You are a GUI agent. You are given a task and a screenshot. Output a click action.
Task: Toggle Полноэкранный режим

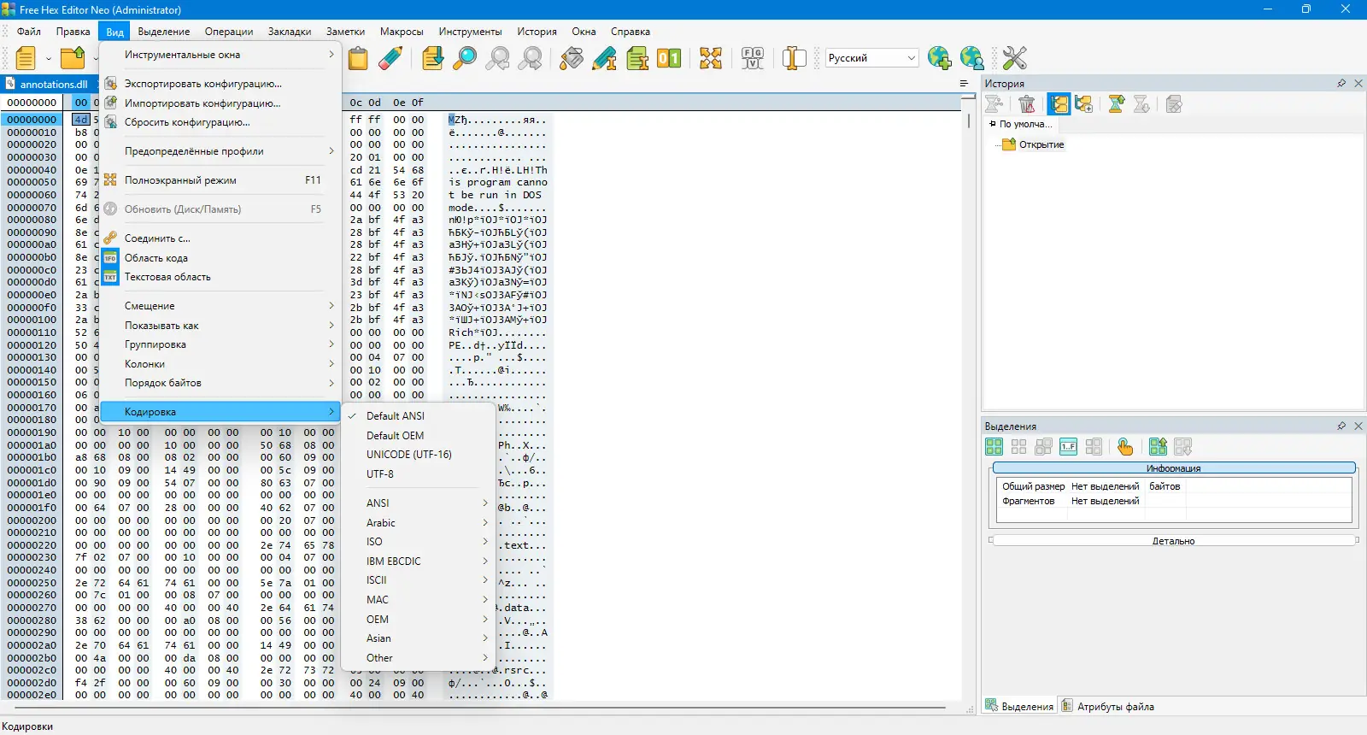point(220,180)
